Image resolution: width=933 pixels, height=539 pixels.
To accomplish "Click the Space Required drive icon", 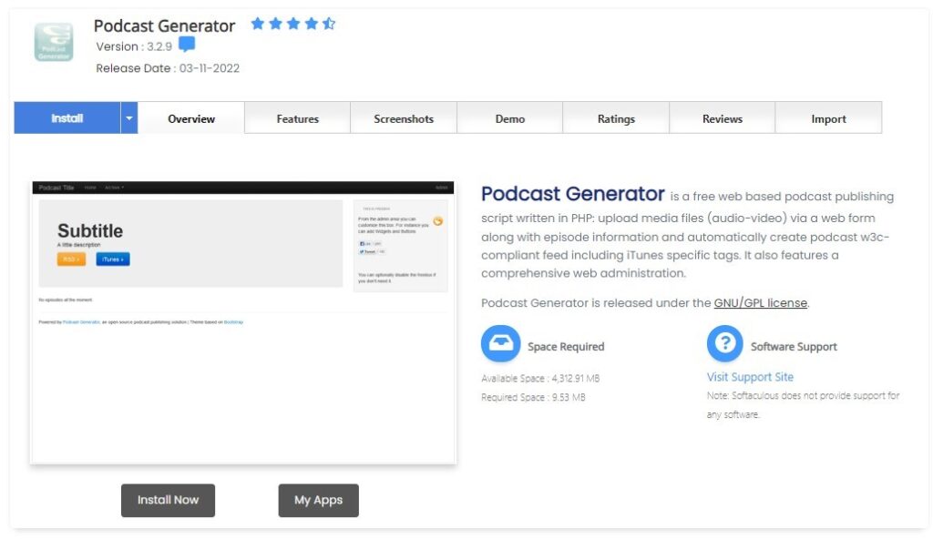I will 500,343.
